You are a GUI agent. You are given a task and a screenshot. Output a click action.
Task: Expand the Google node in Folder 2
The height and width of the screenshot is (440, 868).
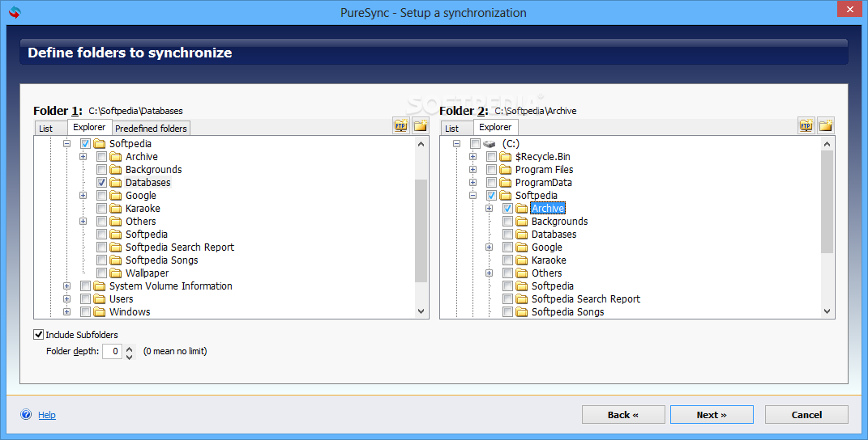[490, 247]
